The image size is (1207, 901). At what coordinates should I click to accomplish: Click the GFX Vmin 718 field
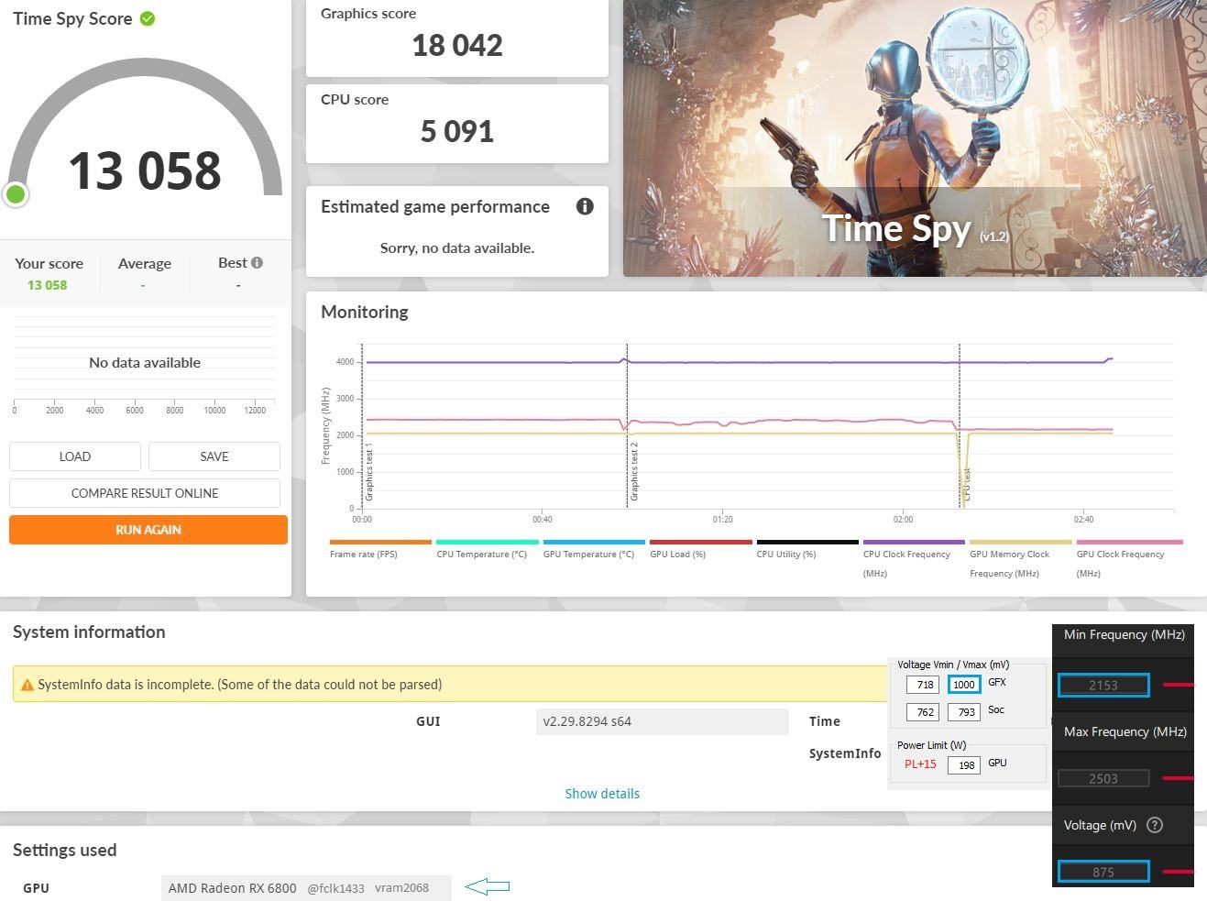coord(923,684)
